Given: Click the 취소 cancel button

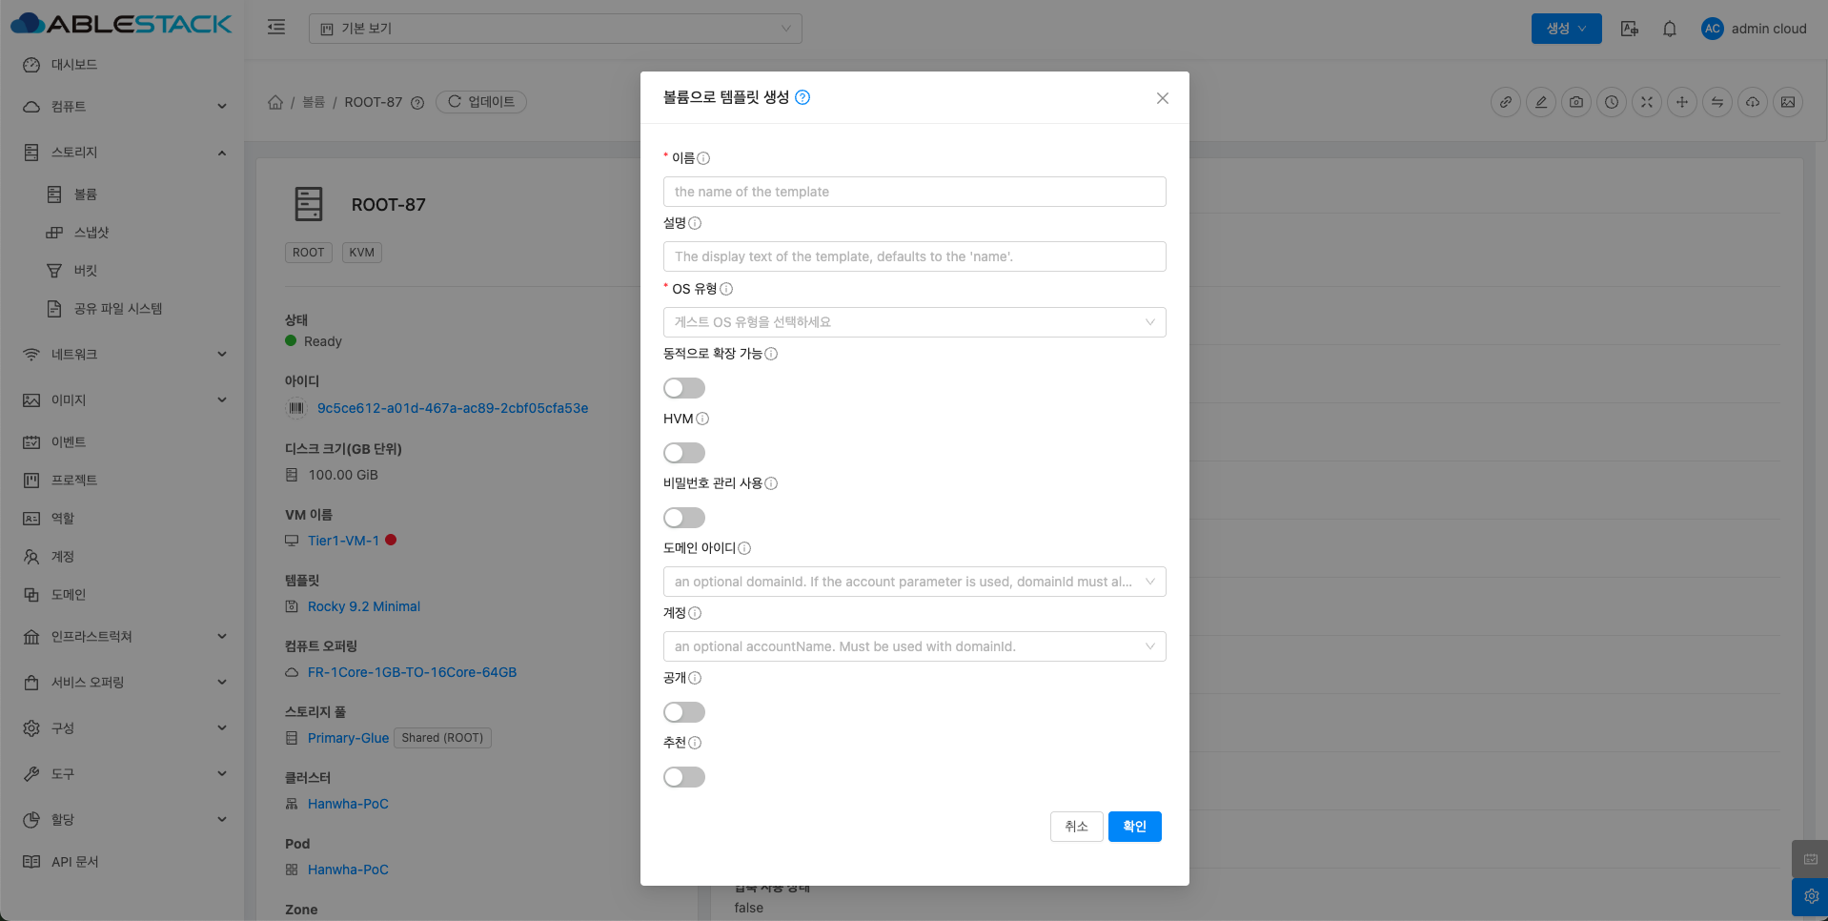Looking at the screenshot, I should click(1076, 827).
